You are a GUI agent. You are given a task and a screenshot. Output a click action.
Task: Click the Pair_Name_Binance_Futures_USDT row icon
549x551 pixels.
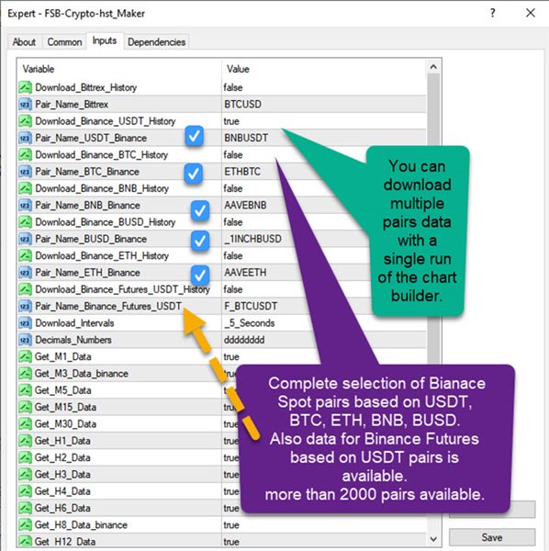pyautogui.click(x=26, y=306)
